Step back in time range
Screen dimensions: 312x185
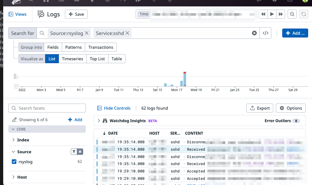pyautogui.click(x=263, y=14)
